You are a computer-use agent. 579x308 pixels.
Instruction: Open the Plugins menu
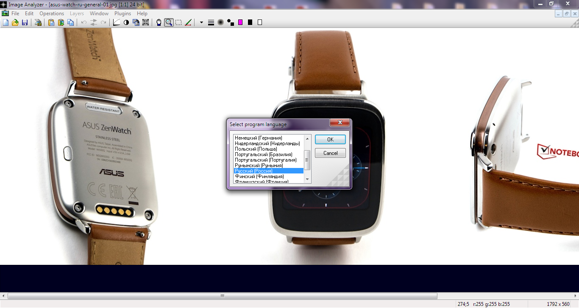(x=123, y=14)
